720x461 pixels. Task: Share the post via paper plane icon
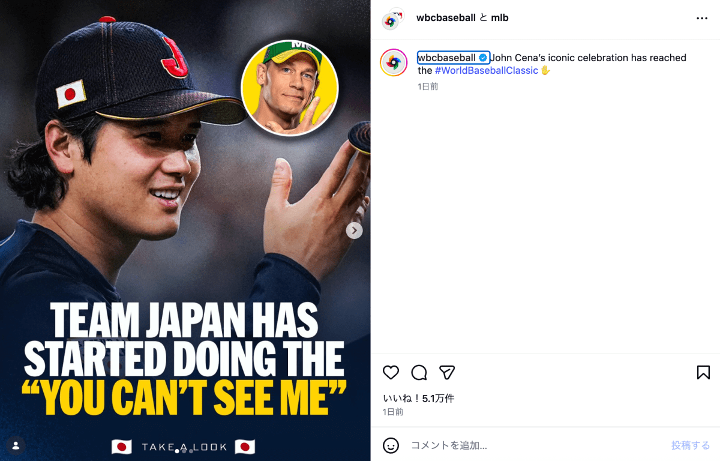(x=446, y=373)
